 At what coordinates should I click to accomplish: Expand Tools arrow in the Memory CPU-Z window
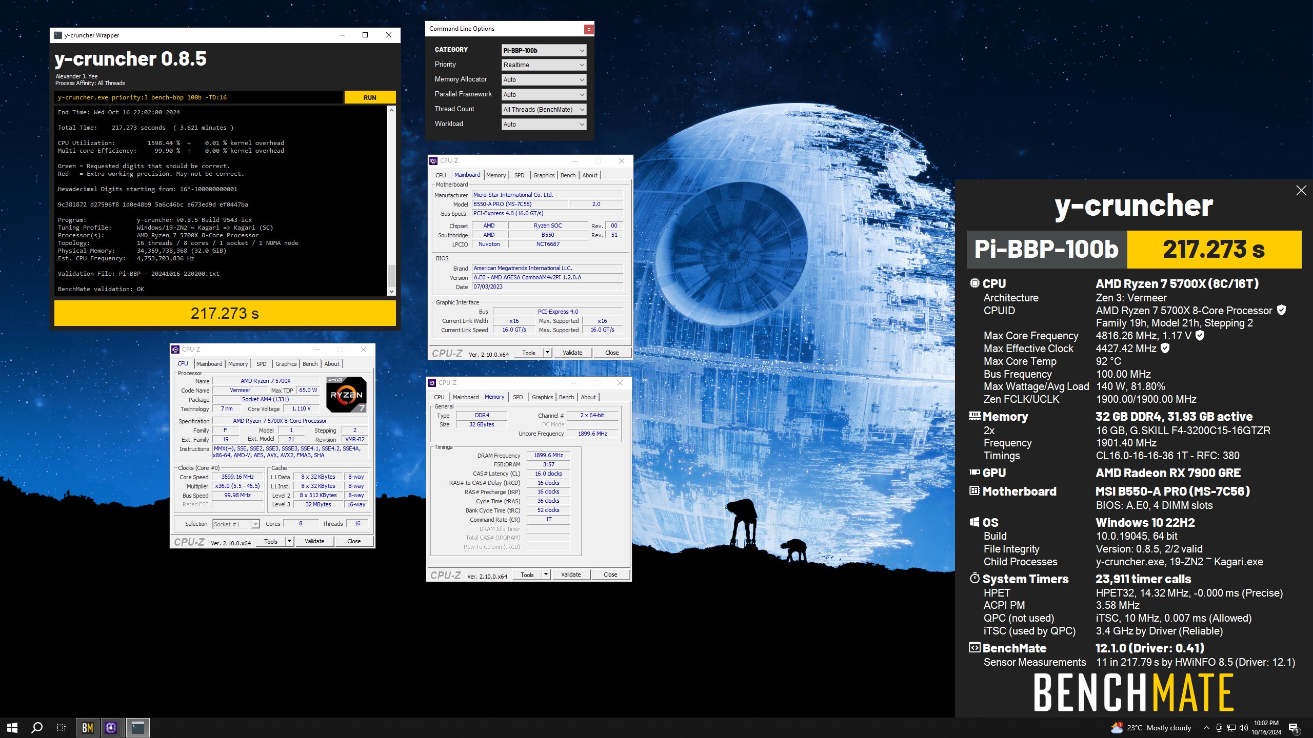(546, 575)
